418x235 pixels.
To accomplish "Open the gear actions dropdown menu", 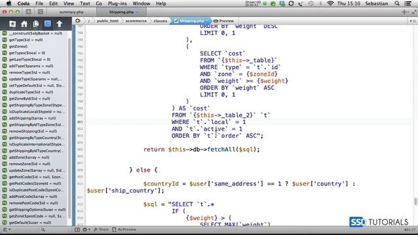I will point(86,230).
